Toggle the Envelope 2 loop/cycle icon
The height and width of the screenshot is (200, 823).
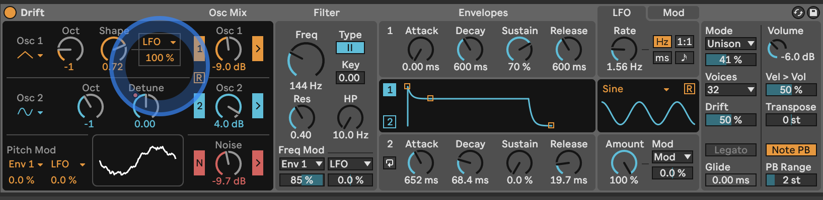[x=390, y=163]
